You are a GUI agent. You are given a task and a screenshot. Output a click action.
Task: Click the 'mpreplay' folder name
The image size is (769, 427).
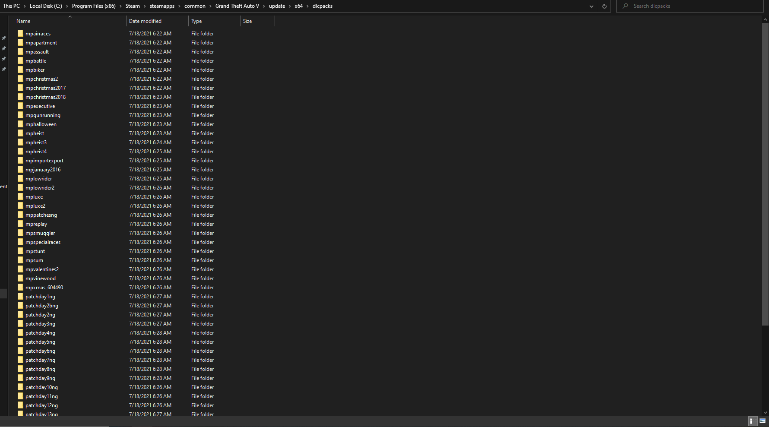pos(36,224)
